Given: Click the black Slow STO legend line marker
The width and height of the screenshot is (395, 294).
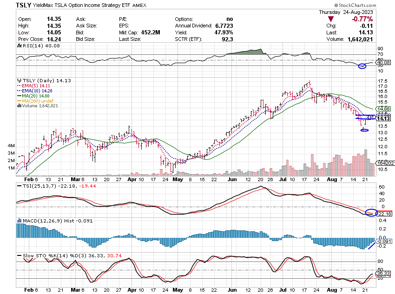Looking at the screenshot, I should 20,256.
